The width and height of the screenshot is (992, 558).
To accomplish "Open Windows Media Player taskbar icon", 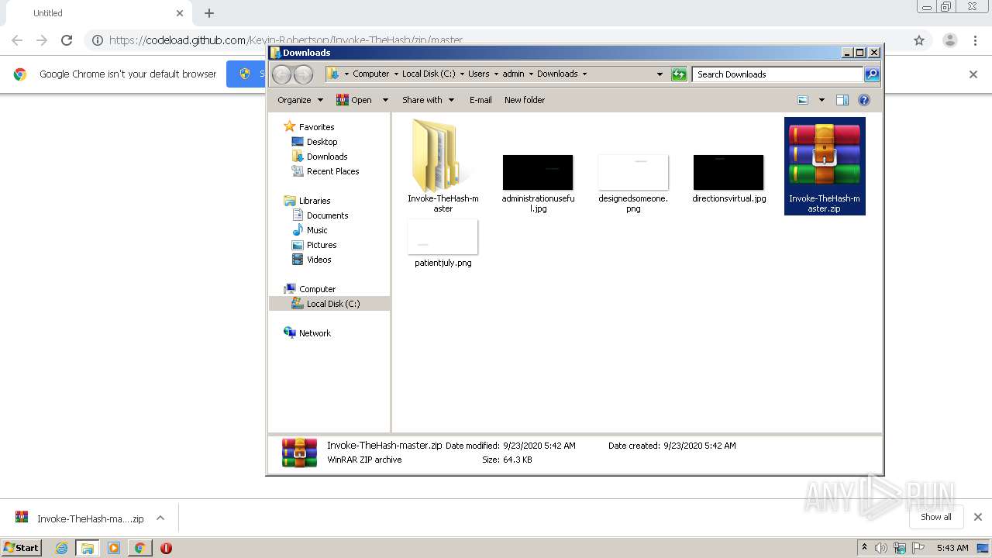I will (x=114, y=548).
